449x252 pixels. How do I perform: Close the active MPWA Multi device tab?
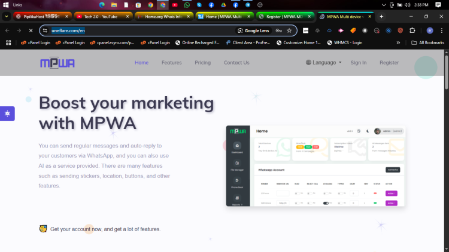[370, 17]
